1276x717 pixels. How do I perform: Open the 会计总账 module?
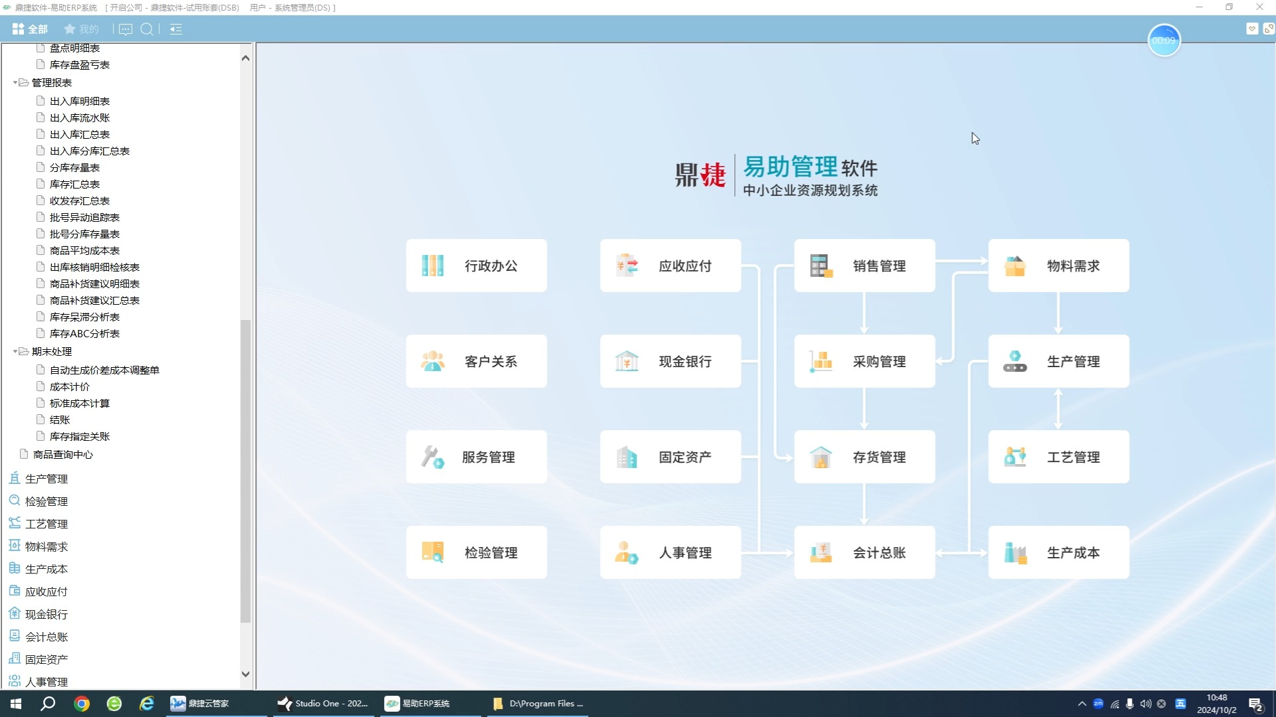[864, 552]
